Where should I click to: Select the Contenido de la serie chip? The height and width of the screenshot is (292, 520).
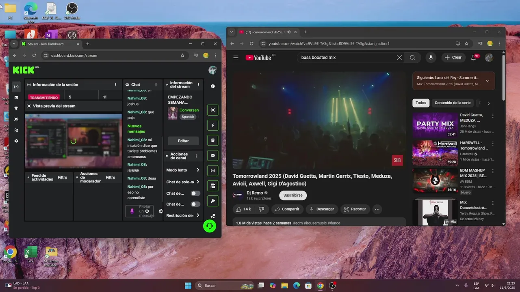point(453,103)
